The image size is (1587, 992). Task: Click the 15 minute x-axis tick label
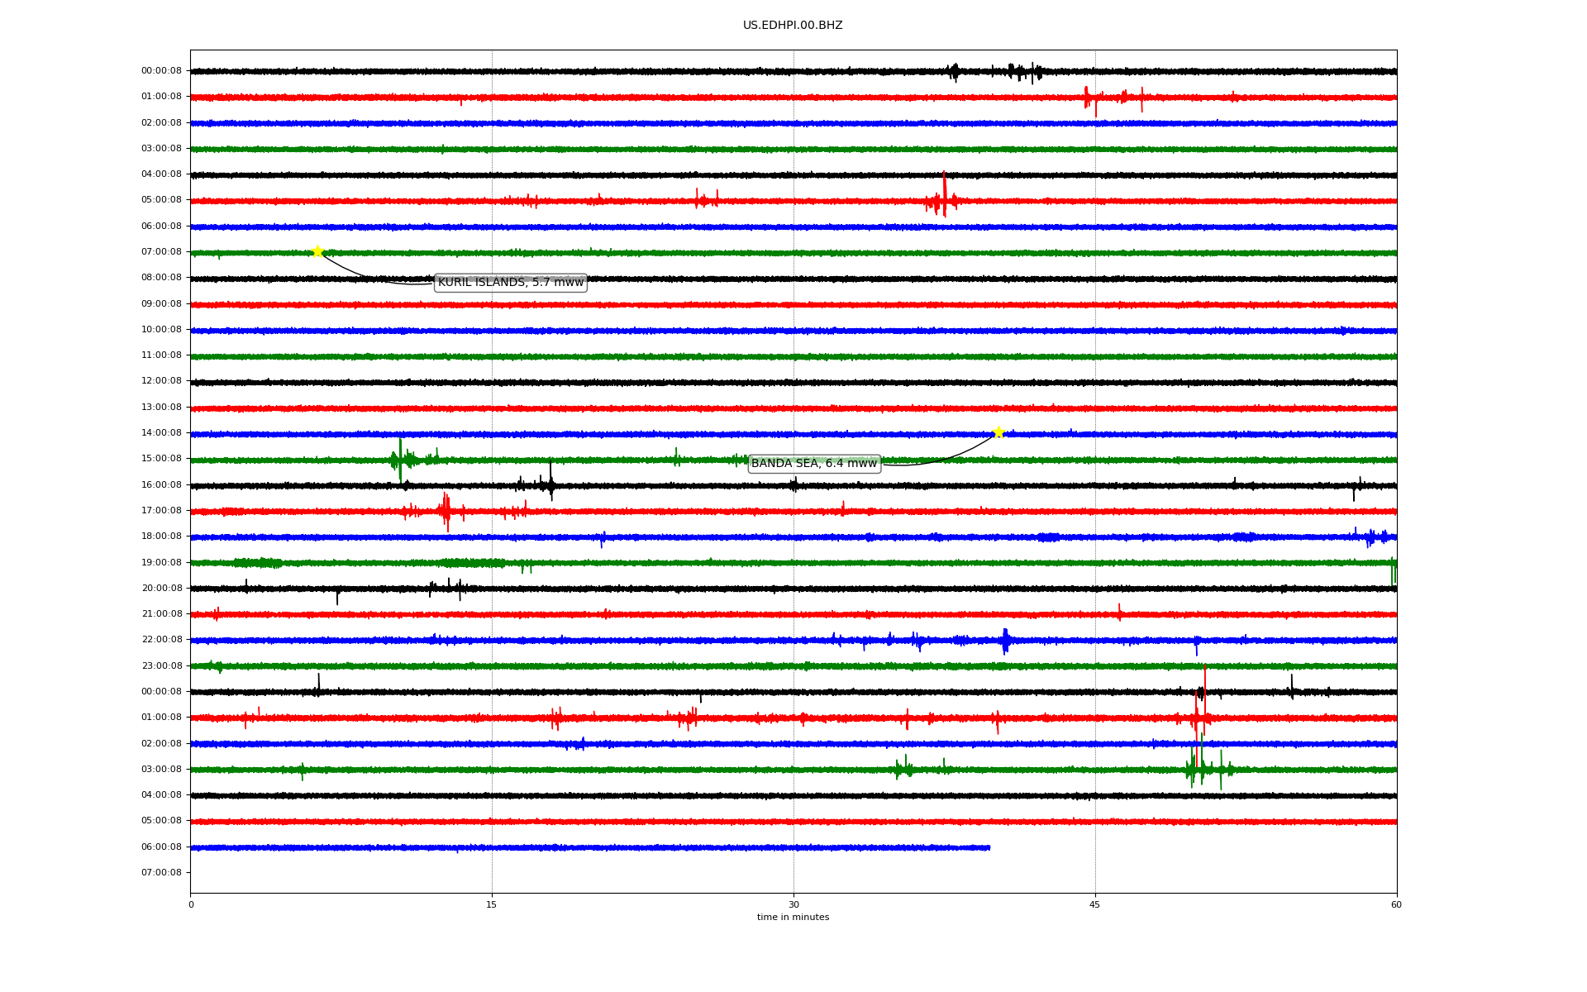pos(492,904)
